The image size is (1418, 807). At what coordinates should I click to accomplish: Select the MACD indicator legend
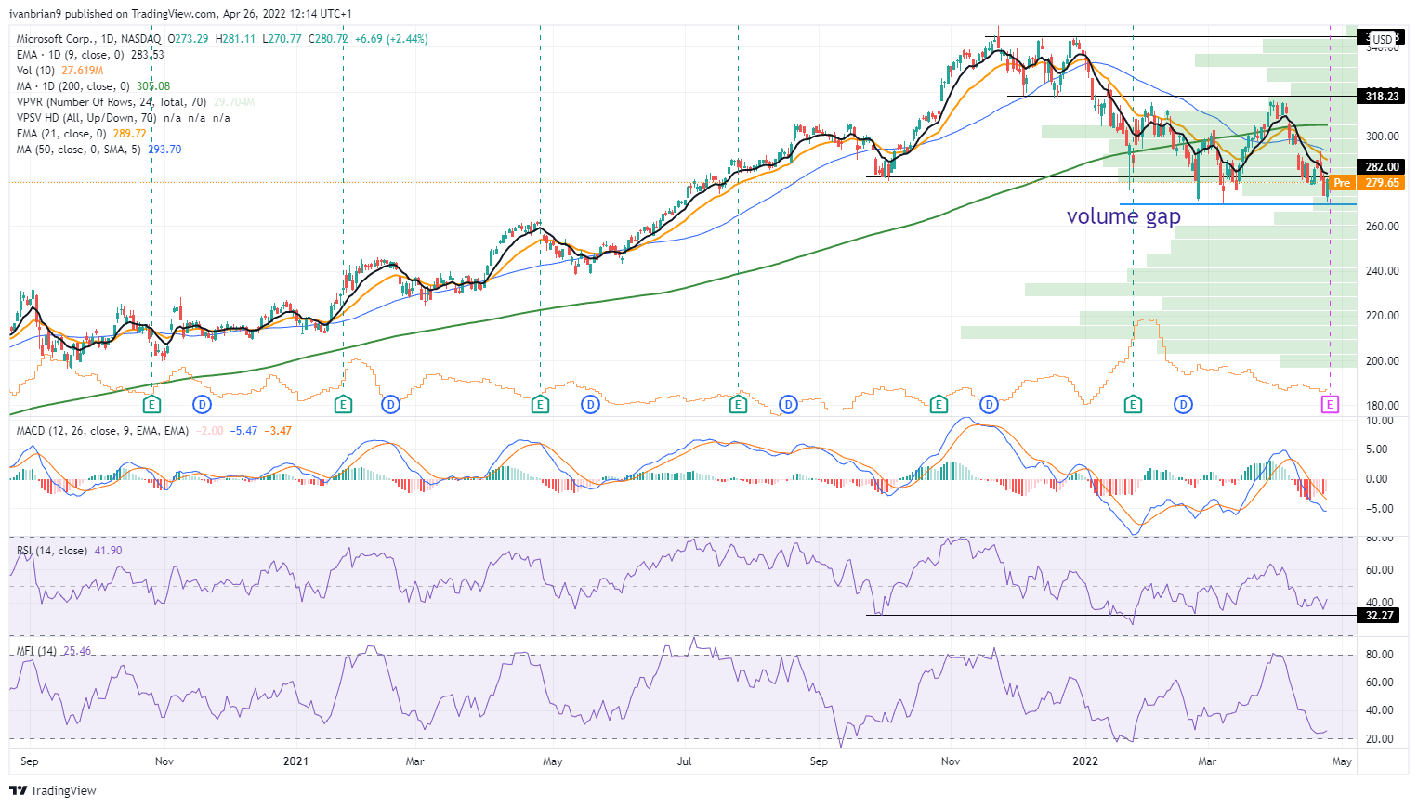click(154, 431)
